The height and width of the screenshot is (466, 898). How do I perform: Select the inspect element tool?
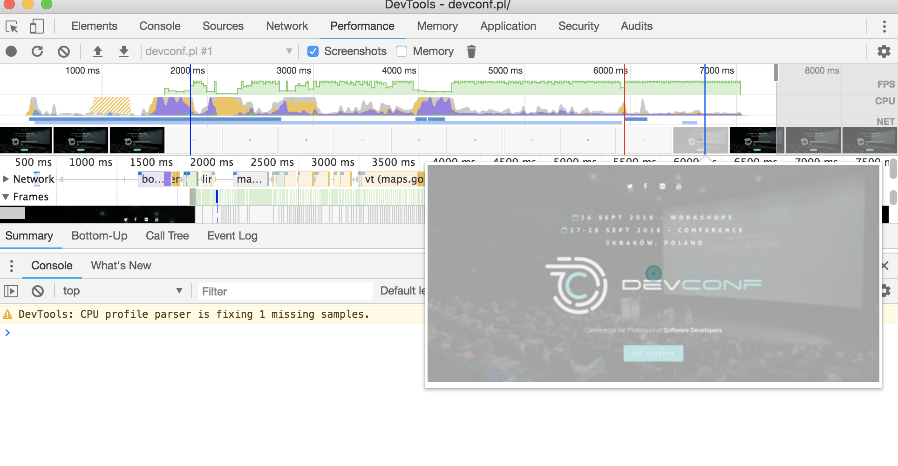(x=12, y=27)
